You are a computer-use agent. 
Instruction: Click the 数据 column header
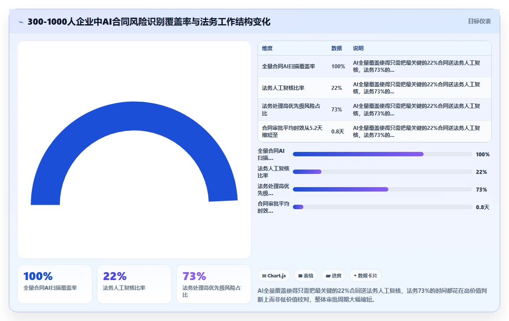[x=336, y=48]
